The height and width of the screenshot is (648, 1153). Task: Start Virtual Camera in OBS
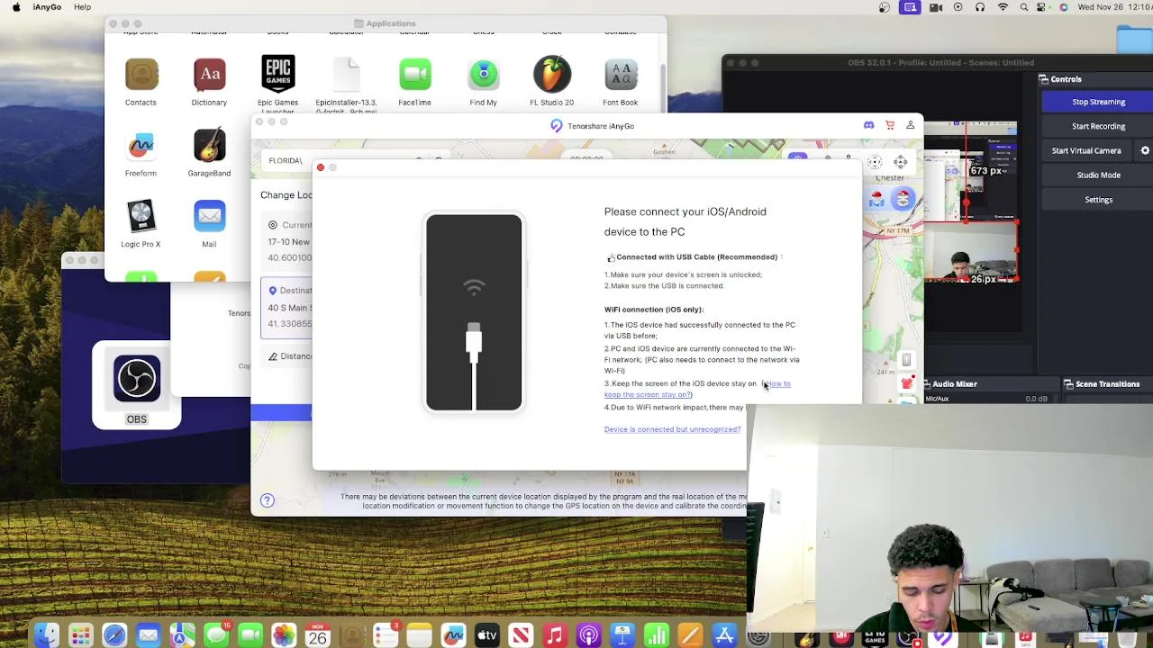coord(1086,150)
